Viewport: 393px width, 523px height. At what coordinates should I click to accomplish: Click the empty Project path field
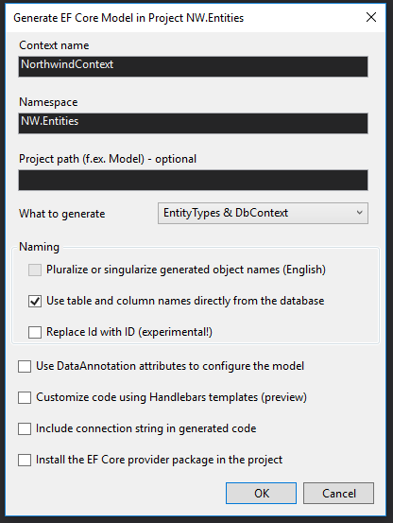(193, 180)
